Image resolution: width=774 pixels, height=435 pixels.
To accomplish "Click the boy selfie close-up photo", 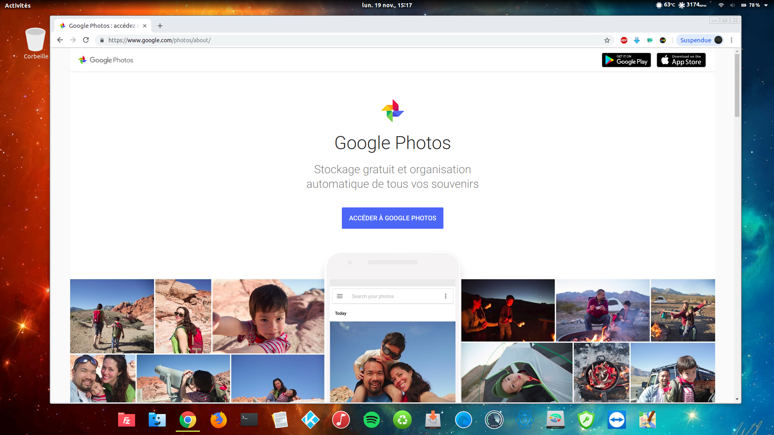I will coord(268,316).
